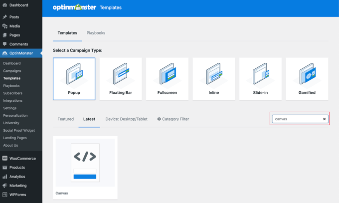Click the OptinMonster monster icon in sidebar
This screenshot has width=339, height=203.
tap(5, 53)
